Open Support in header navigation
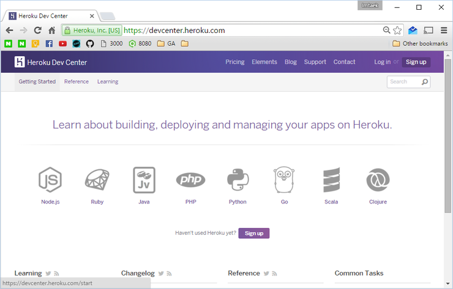453x289 pixels. 315,62
